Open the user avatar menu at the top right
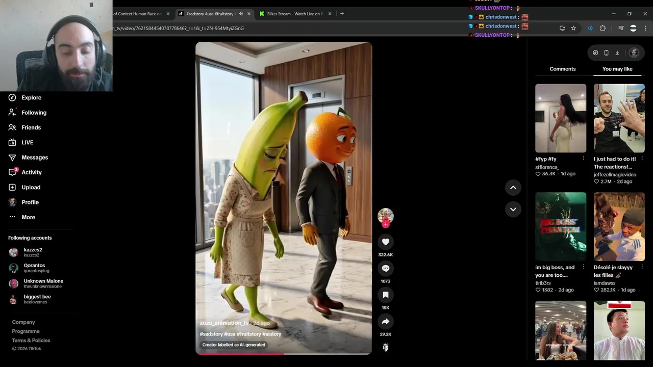Screen dimensions: 653x367 pyautogui.click(x=634, y=53)
